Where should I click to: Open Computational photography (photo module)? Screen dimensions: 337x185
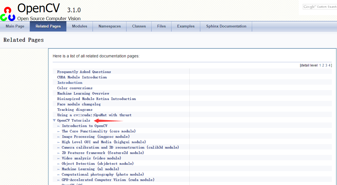(103, 174)
